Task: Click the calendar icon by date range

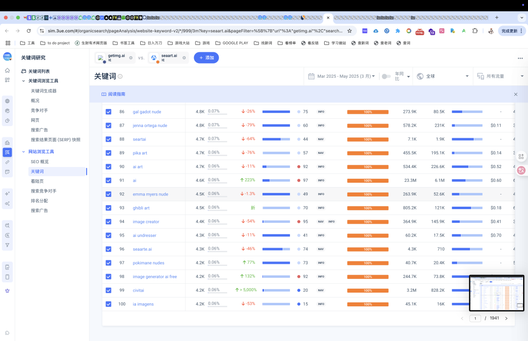Action: tap(311, 76)
